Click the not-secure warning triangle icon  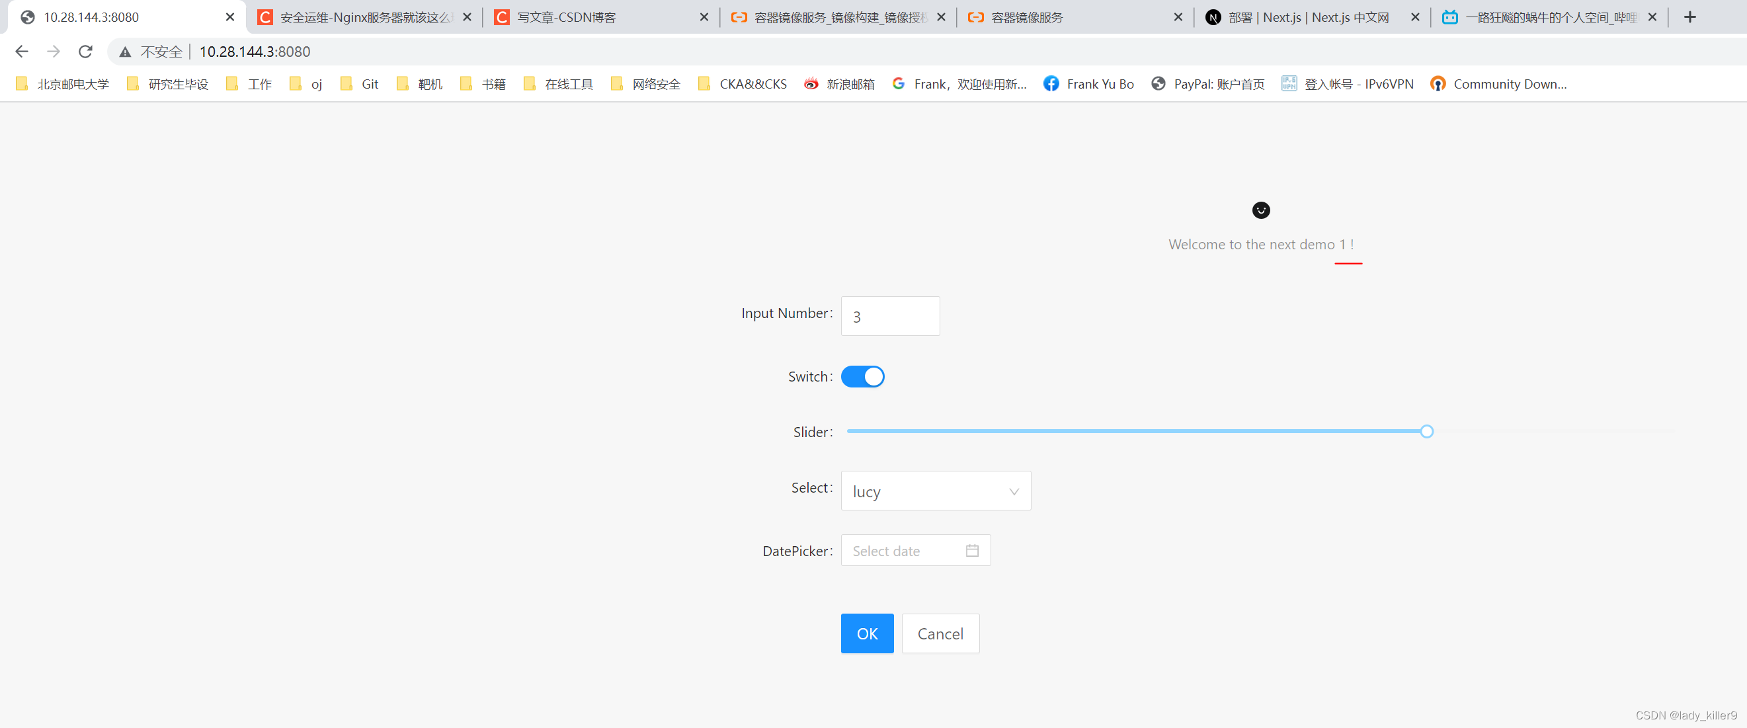(125, 52)
